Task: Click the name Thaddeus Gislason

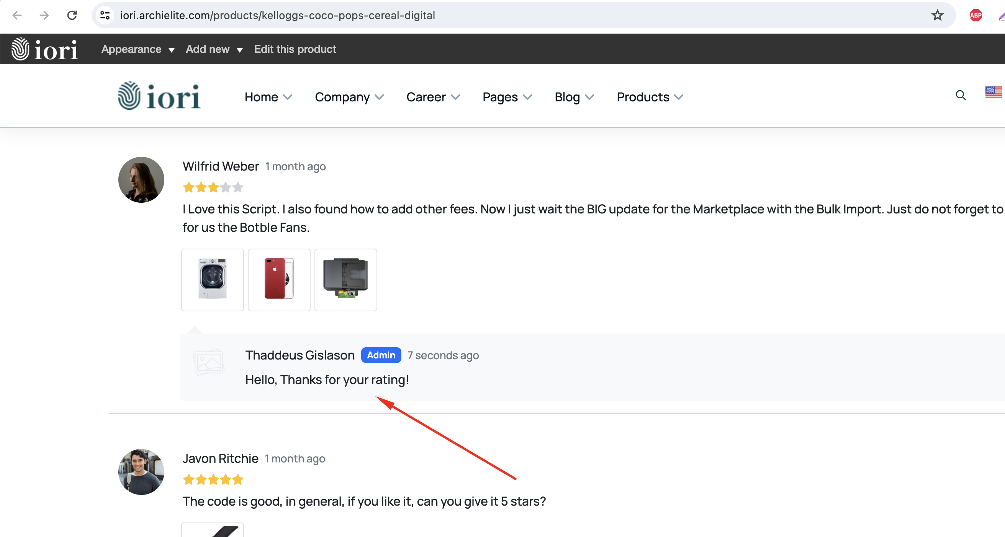Action: pyautogui.click(x=300, y=355)
